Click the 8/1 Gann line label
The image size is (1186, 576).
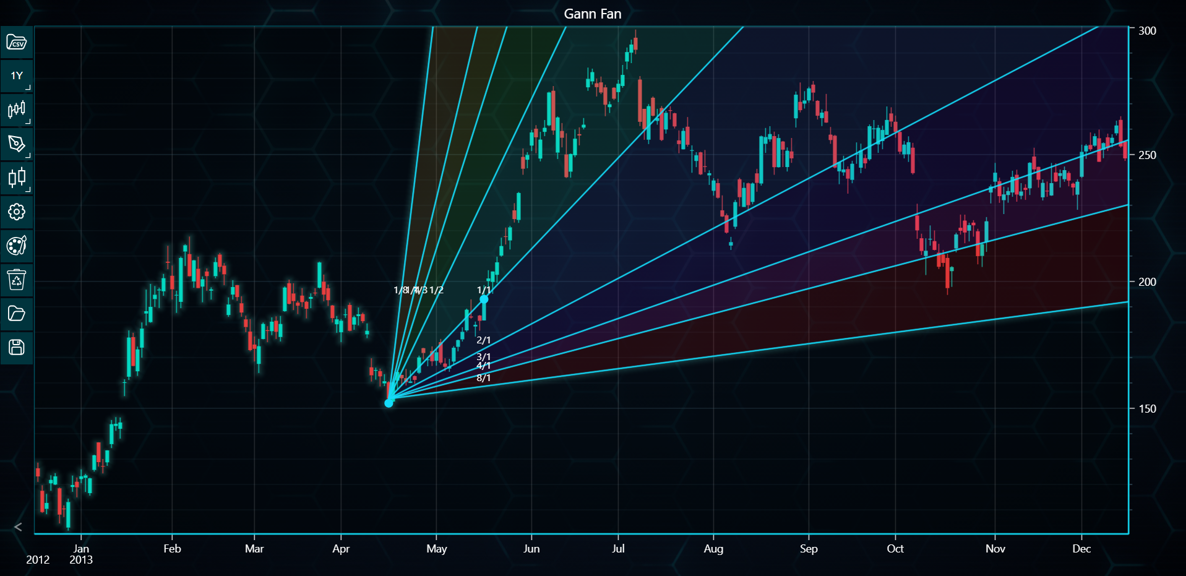484,378
